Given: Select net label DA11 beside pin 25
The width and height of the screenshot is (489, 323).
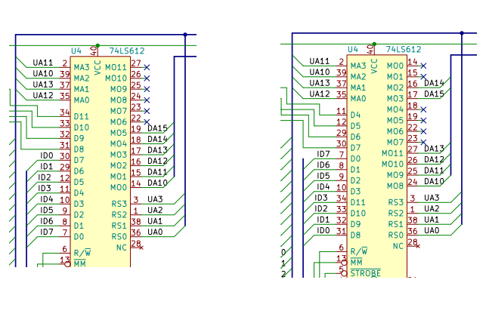Looking at the screenshot, I should 434,171.
